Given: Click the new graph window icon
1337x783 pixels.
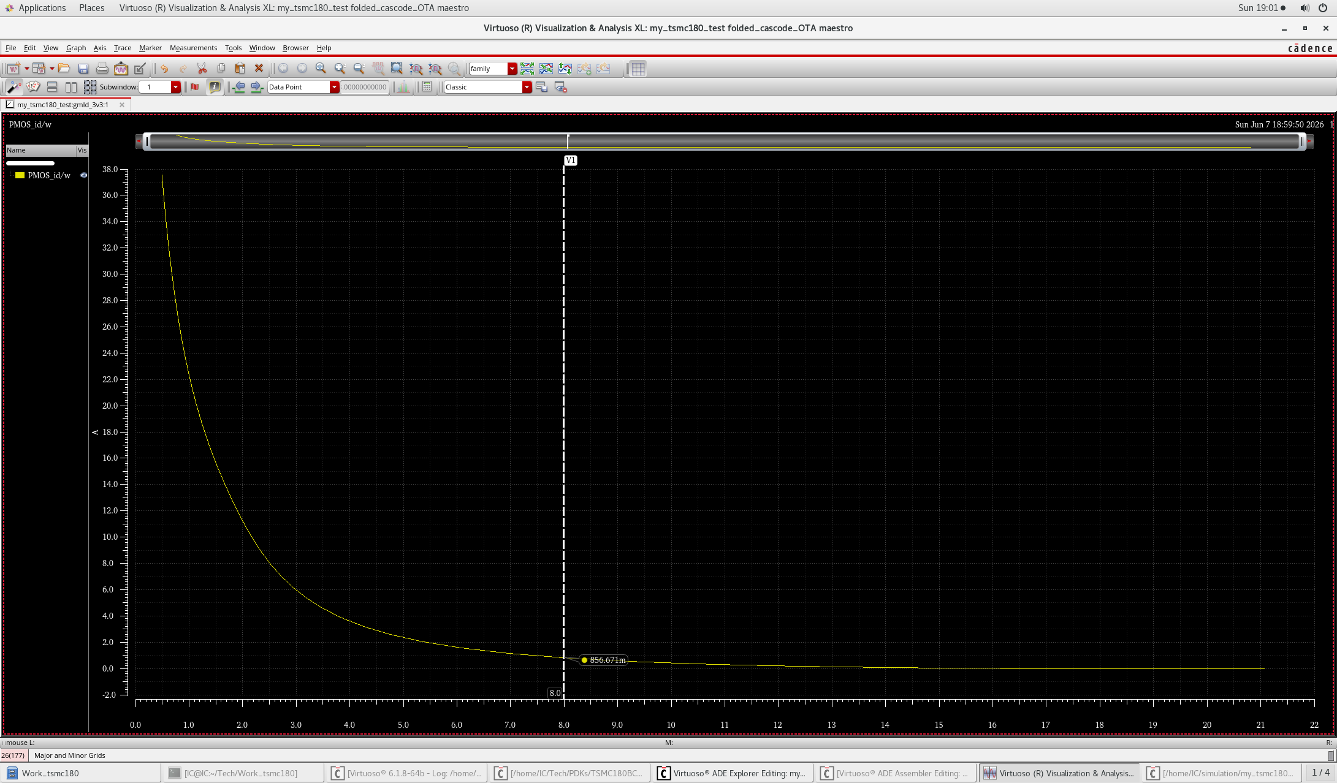Looking at the screenshot, I should (13, 69).
